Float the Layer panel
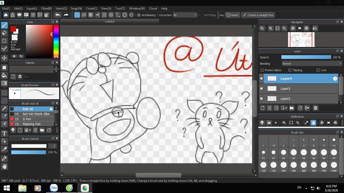The height and width of the screenshot is (193, 344). (x=337, y=51)
